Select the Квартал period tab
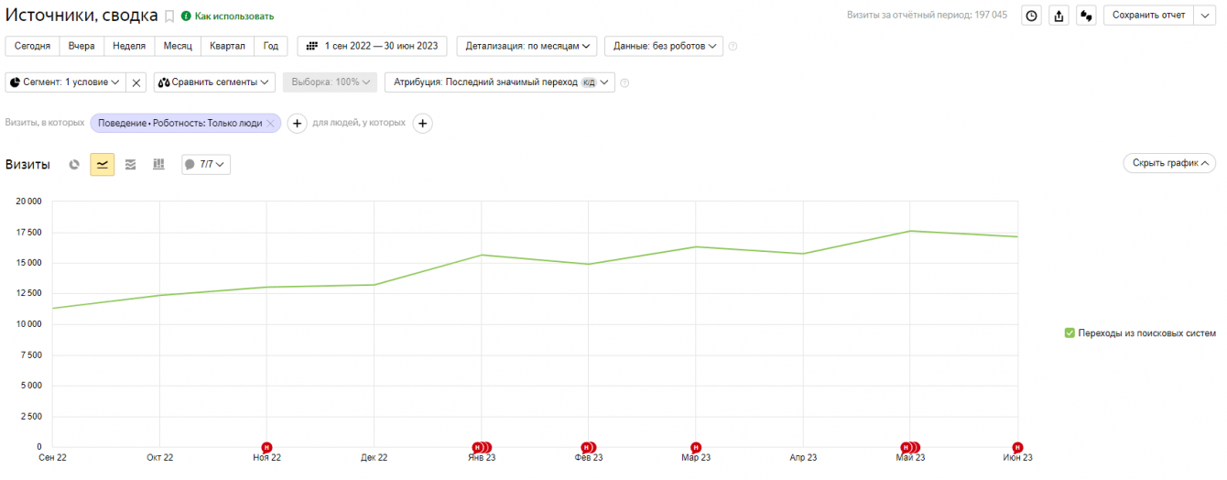The width and height of the screenshot is (1227, 480). [227, 46]
